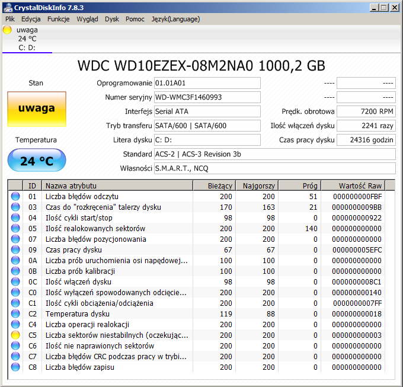The image size is (403, 387).
Task: Click the status orb for attribute 03
Action: (x=15, y=207)
